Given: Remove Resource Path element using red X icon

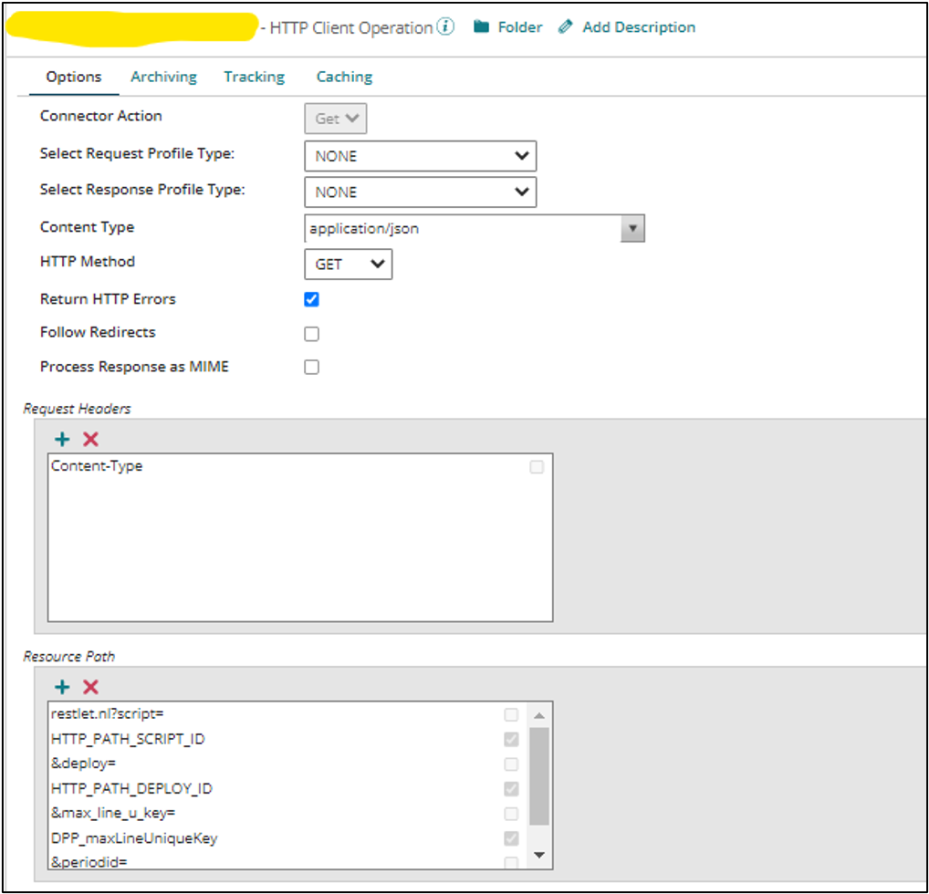Looking at the screenshot, I should [x=90, y=687].
